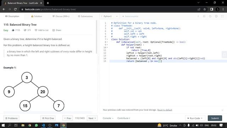The image size is (227, 128).
Task: Click the Contribute link
Action: pyautogui.click(x=124, y=118)
